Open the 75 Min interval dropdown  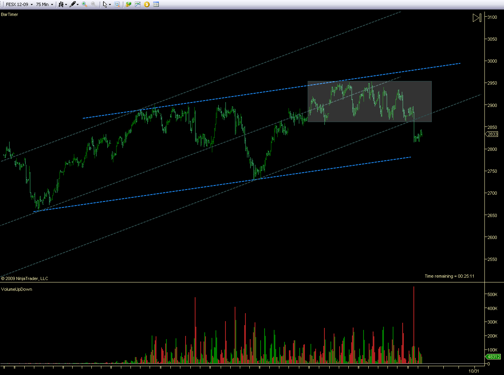[44, 4]
